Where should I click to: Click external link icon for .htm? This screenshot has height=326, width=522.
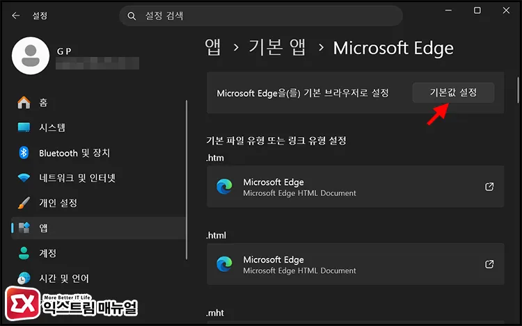[489, 186]
